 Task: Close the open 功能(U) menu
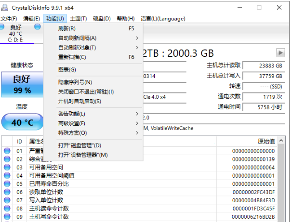55,19
